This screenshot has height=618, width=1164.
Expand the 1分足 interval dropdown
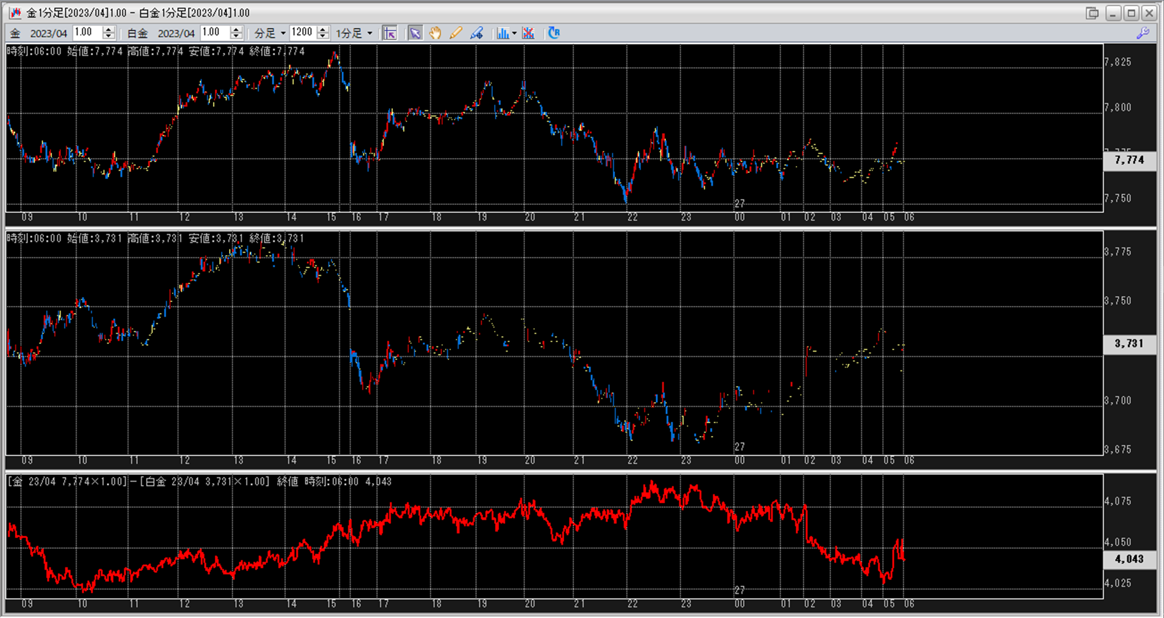click(x=370, y=33)
